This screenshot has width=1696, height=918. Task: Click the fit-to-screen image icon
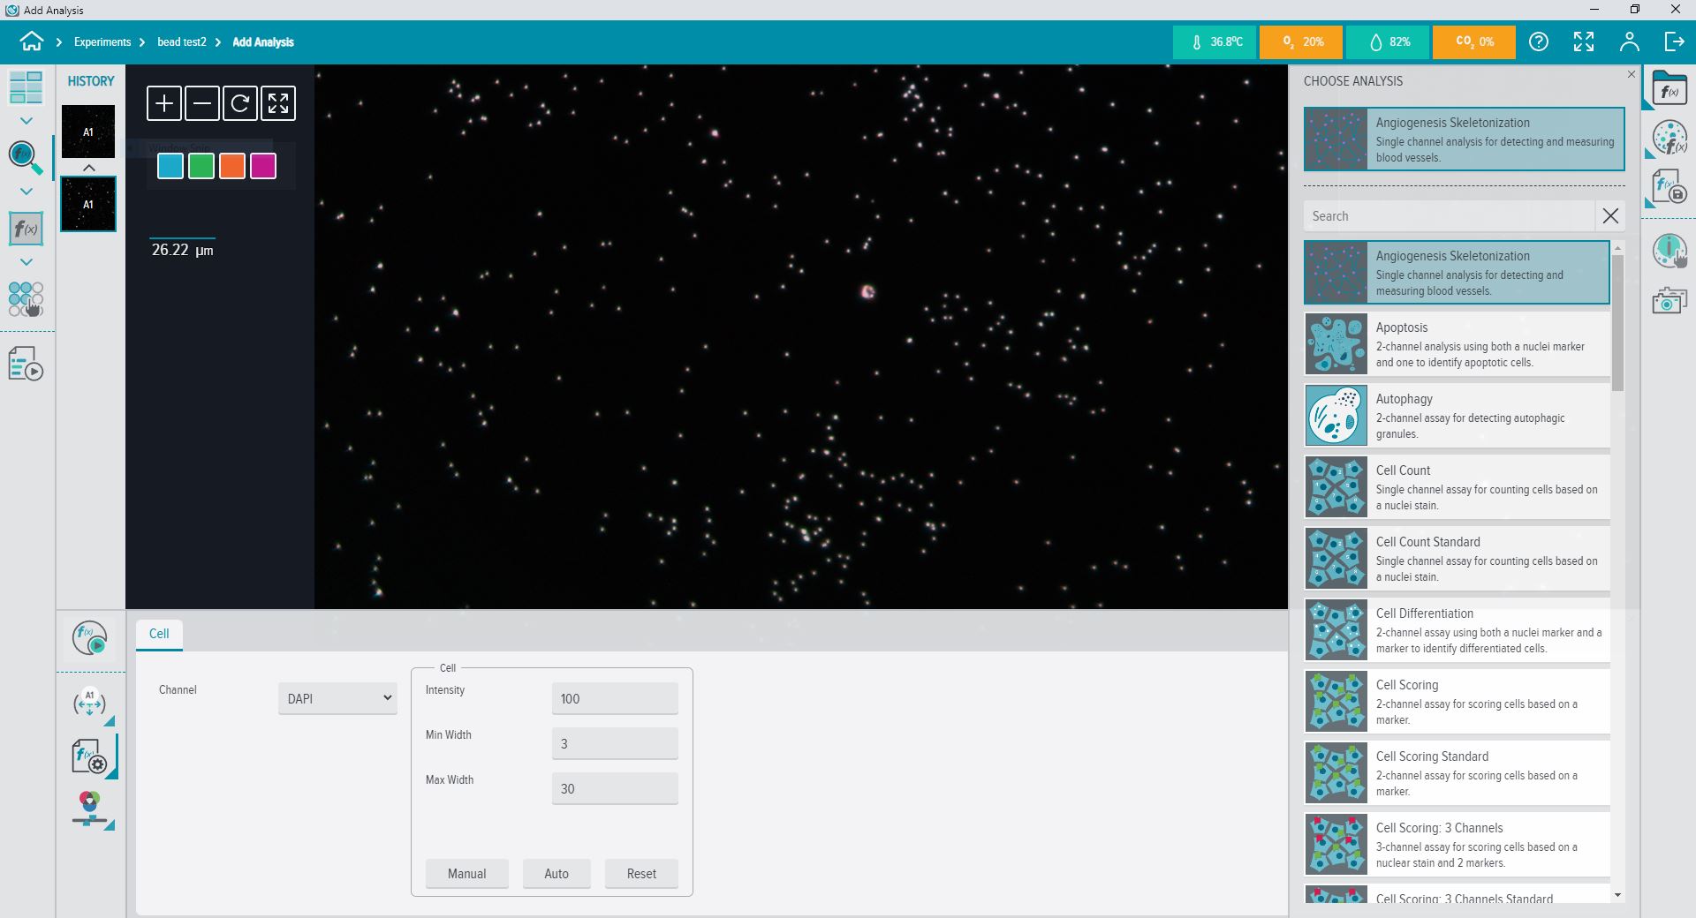click(x=278, y=103)
